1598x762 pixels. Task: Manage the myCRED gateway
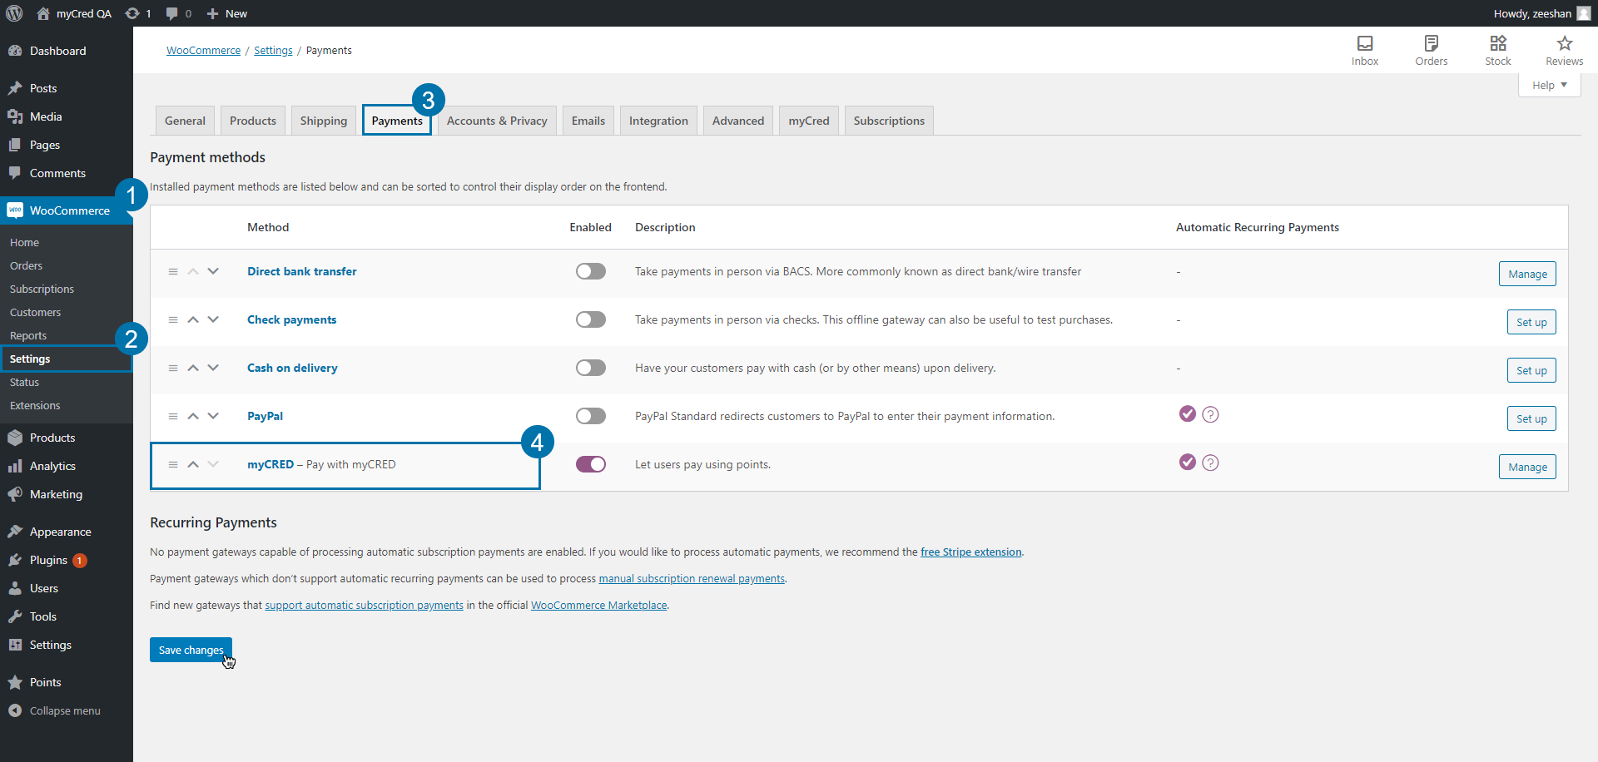point(1527,467)
